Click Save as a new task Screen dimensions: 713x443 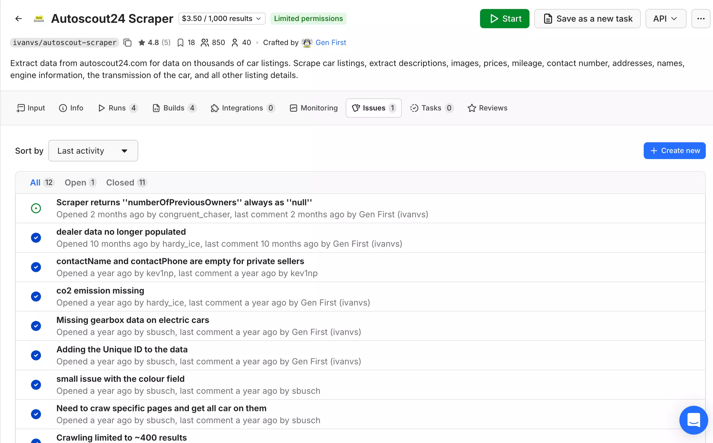tap(587, 19)
